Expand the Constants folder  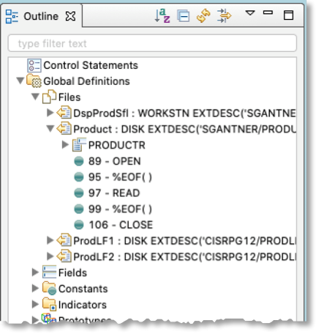click(x=35, y=288)
